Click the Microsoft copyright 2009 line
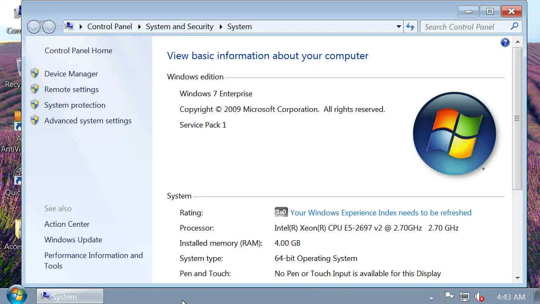The image size is (540, 304). (x=282, y=109)
